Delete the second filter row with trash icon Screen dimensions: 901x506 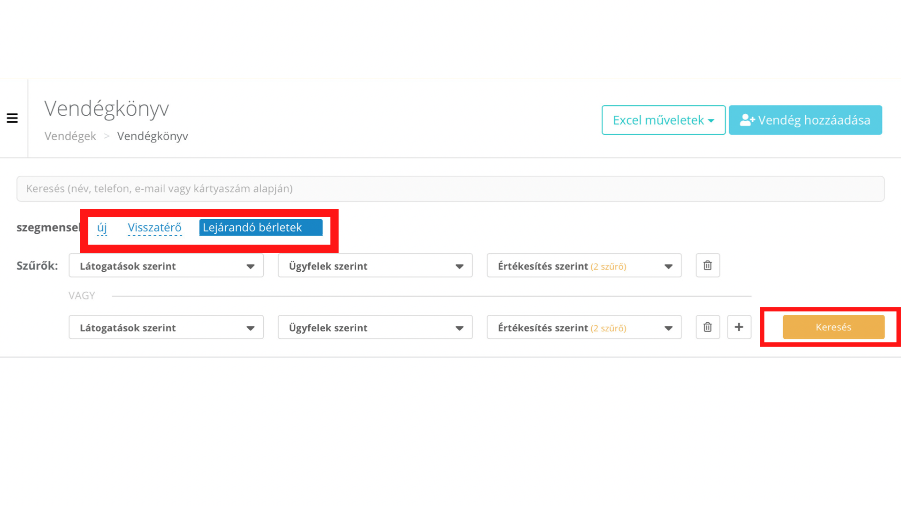[x=708, y=327]
